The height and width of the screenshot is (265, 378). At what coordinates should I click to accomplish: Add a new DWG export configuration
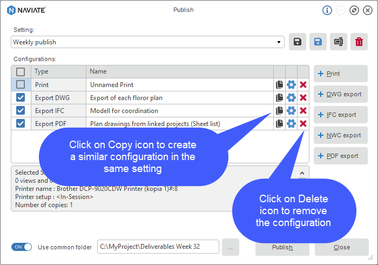(340, 94)
